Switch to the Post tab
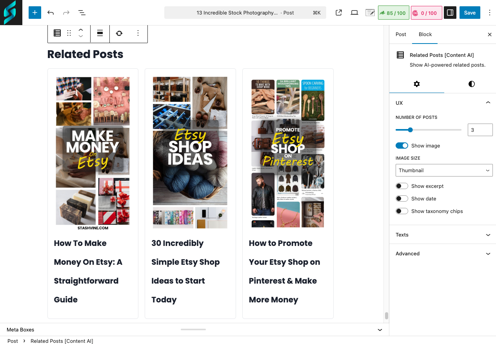496x344 pixels. click(401, 34)
